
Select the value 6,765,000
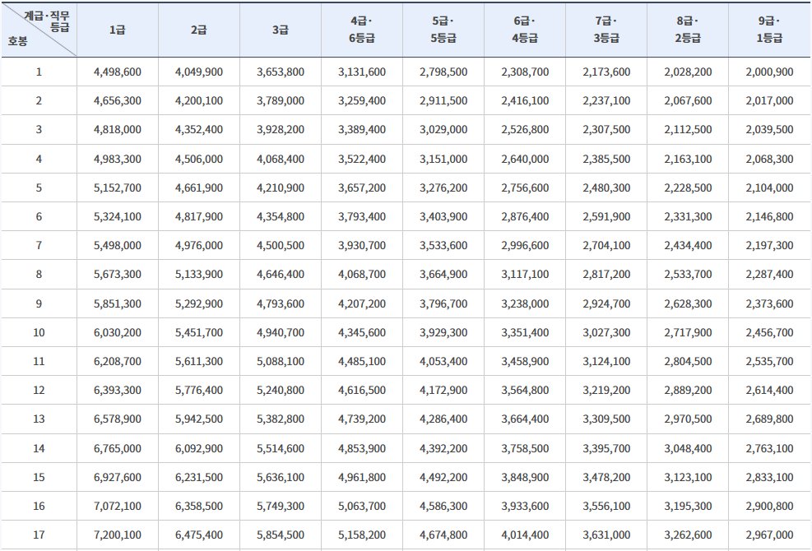[118, 448]
